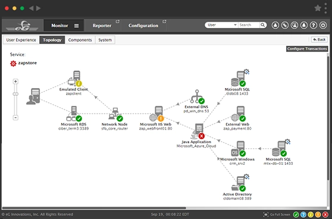The height and width of the screenshot is (219, 332).
Task: Select the end user server node icon
Action: coord(33,96)
